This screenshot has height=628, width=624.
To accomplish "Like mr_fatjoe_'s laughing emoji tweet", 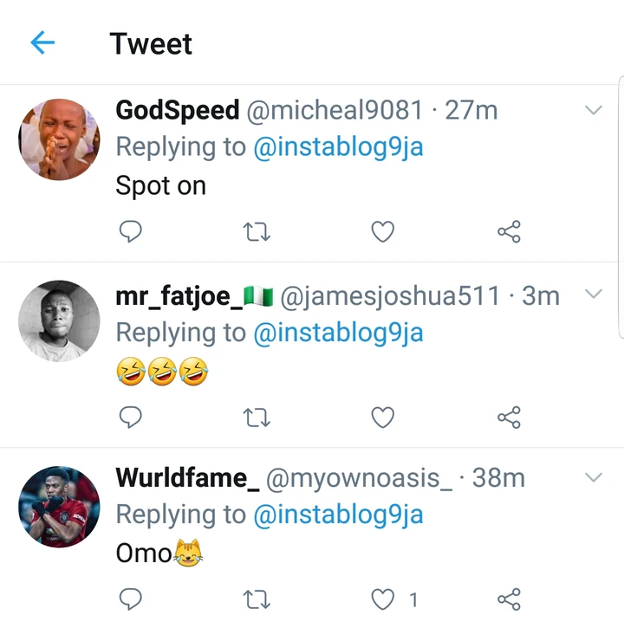I will point(382,418).
